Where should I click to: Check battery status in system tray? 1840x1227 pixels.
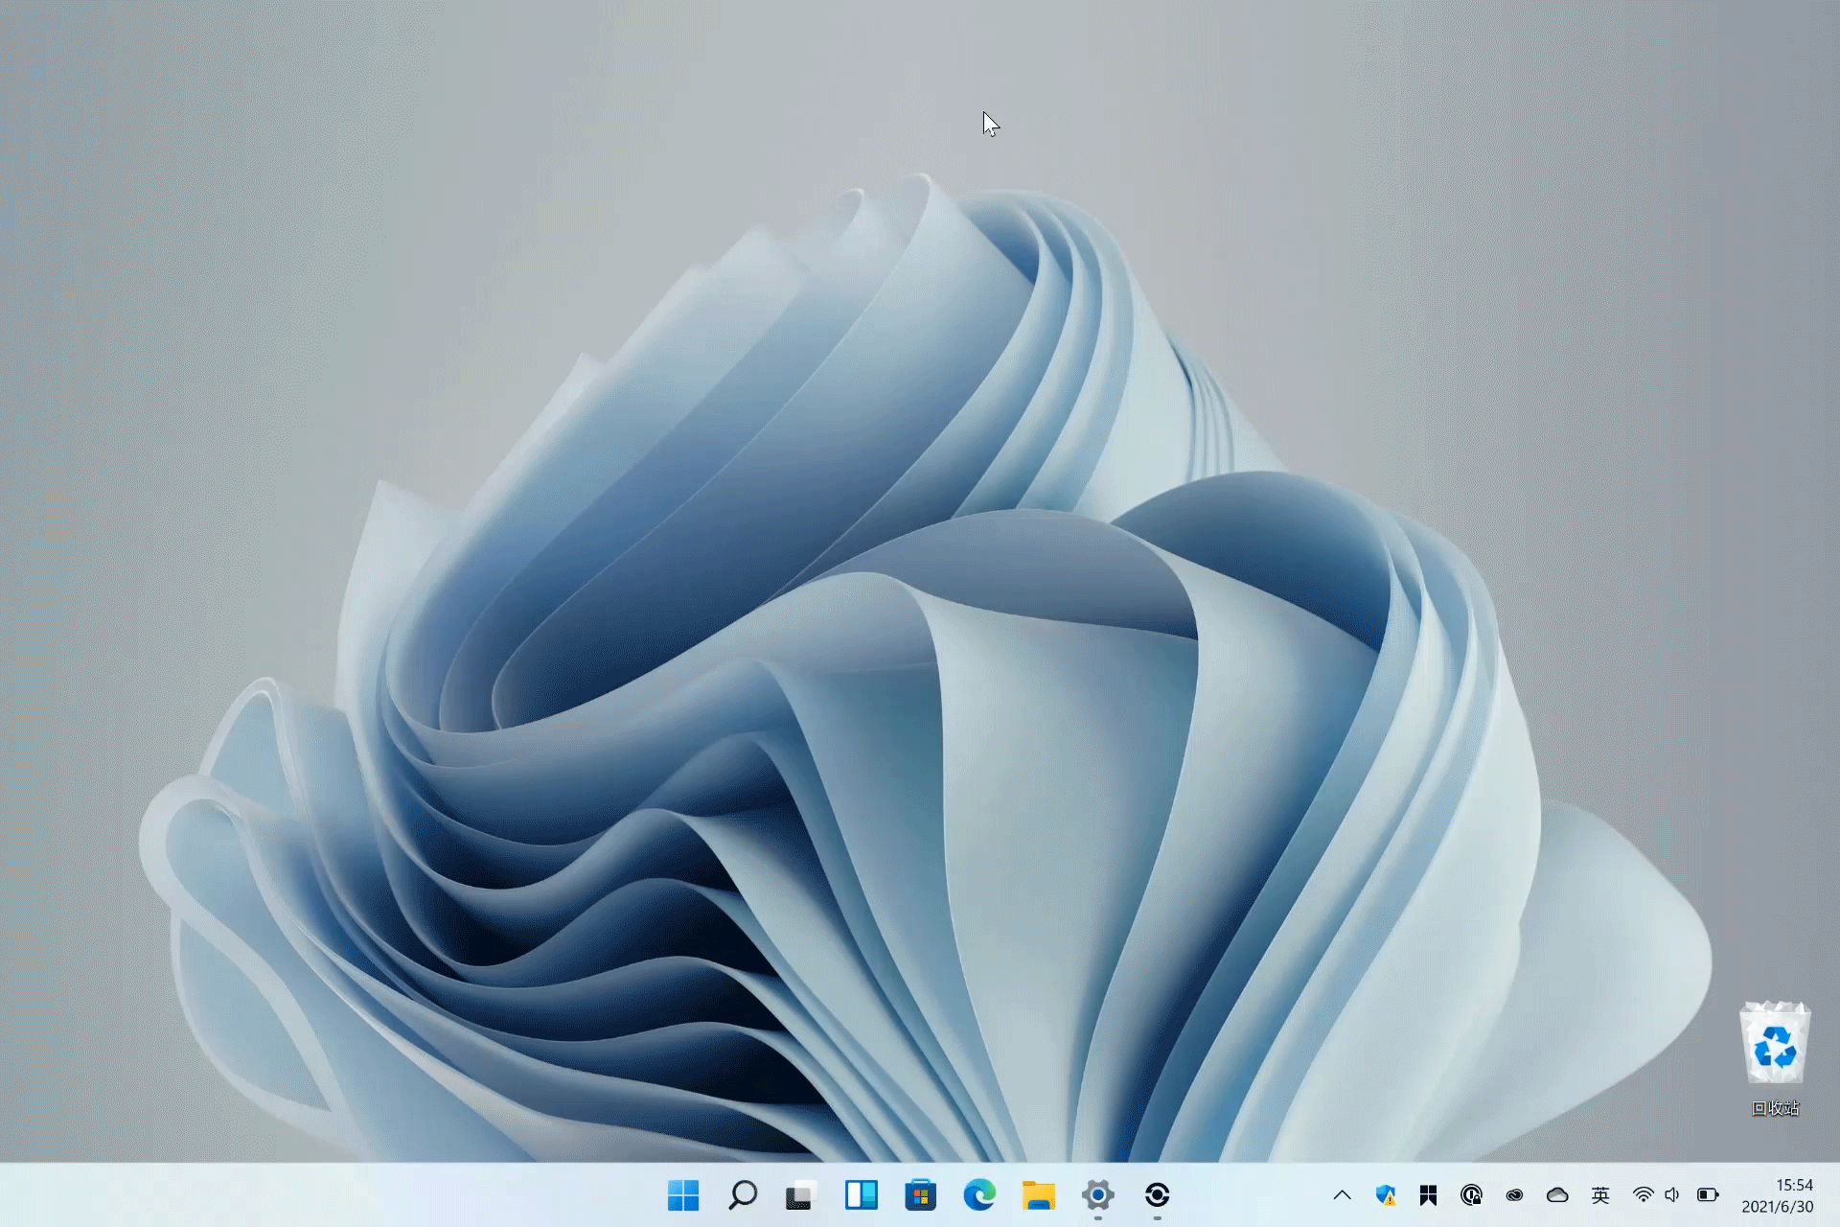[1708, 1195]
